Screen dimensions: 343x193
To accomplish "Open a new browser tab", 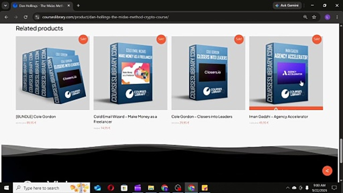I will click(x=78, y=5).
